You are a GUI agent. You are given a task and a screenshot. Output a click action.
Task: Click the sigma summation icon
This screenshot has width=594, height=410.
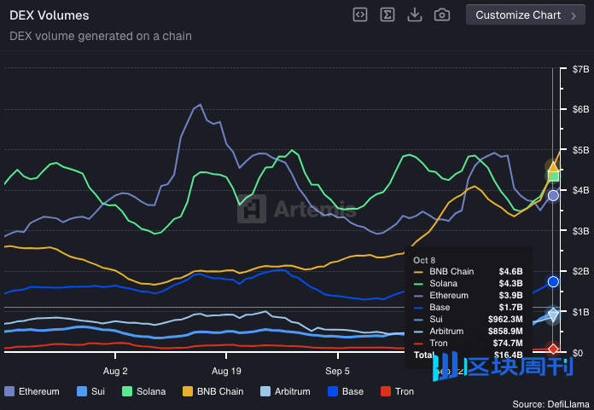(x=387, y=14)
